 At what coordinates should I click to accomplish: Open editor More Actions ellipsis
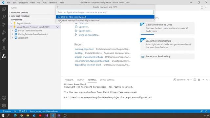(206, 8)
